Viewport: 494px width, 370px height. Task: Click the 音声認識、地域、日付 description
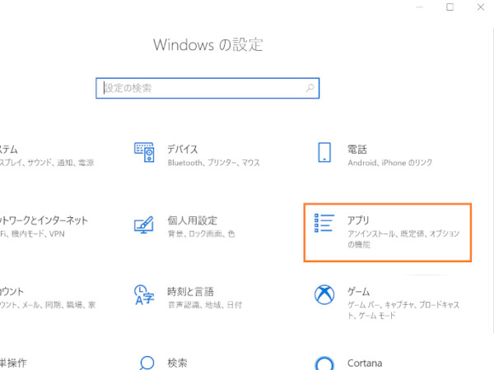click(205, 305)
